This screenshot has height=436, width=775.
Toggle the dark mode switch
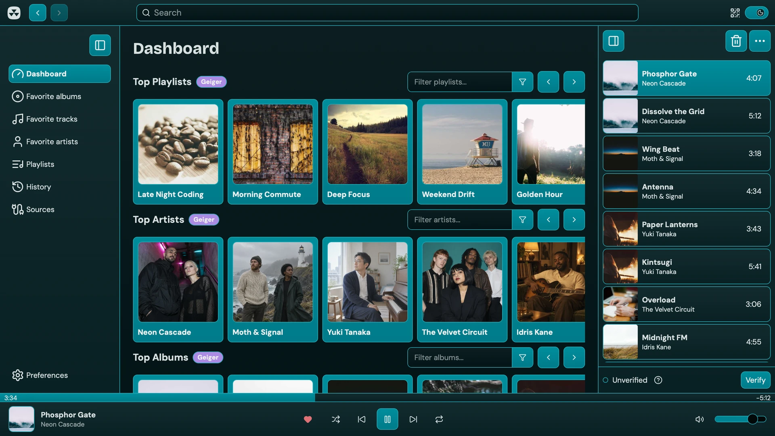coord(756,13)
